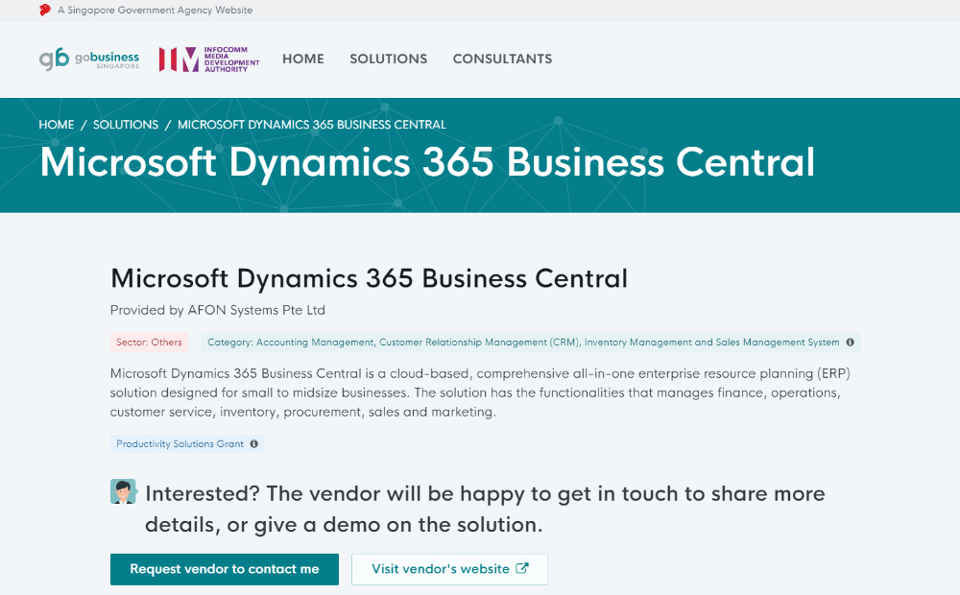
Task: Click the paragraph describing the cloud-based ERP solution
Action: [480, 393]
